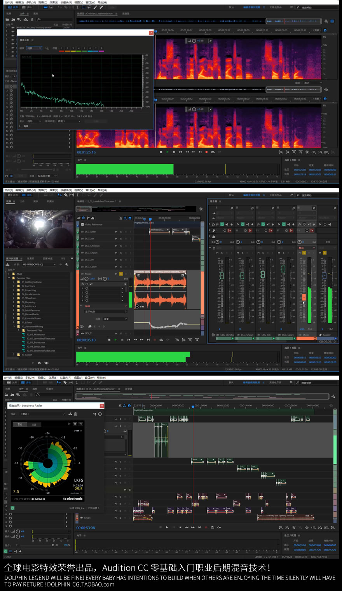
Task: Switch to 设置 tab in Loudness Radar
Action: pos(34,425)
